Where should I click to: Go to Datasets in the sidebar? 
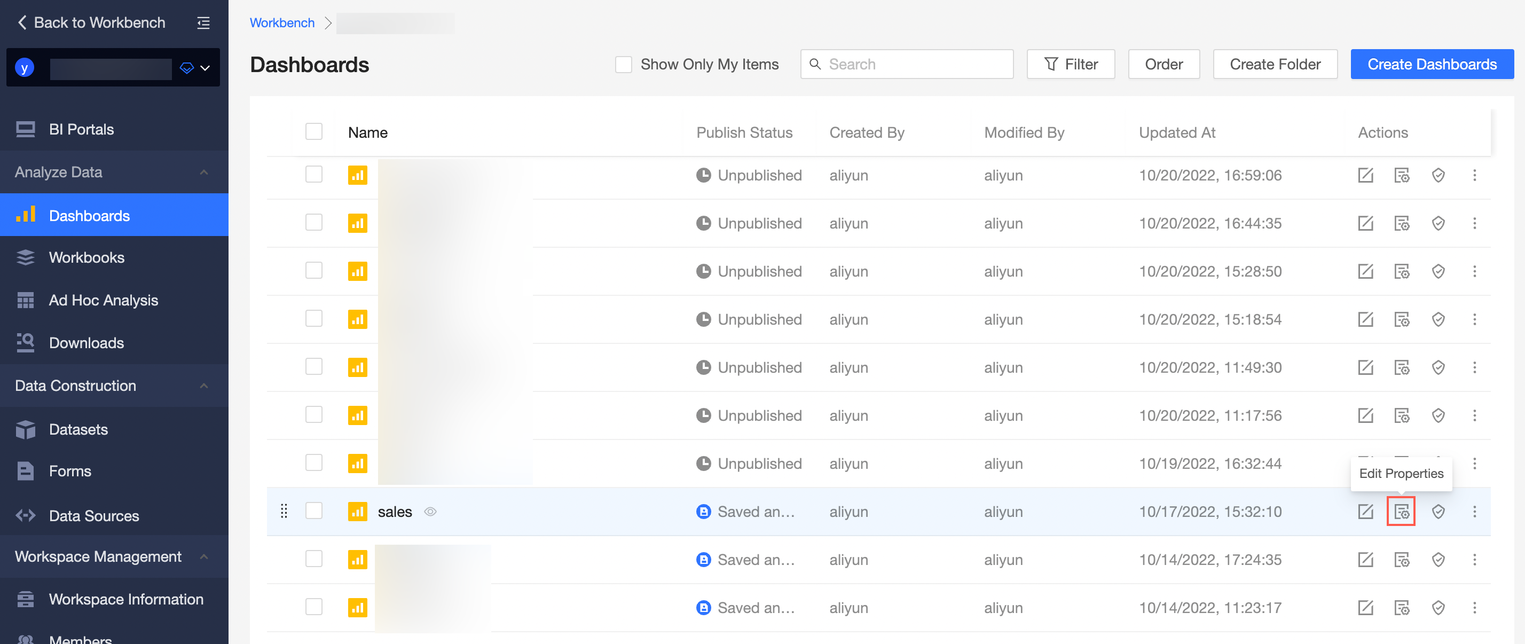click(x=78, y=429)
